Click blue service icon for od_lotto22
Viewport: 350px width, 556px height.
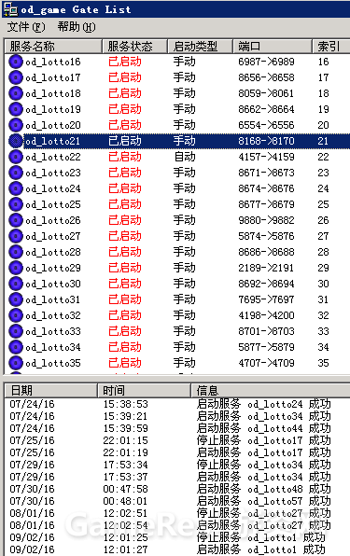(x=16, y=157)
